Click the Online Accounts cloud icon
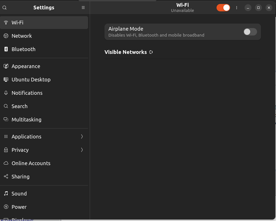Image resolution: width=276 pixels, height=221 pixels. click(x=6, y=163)
